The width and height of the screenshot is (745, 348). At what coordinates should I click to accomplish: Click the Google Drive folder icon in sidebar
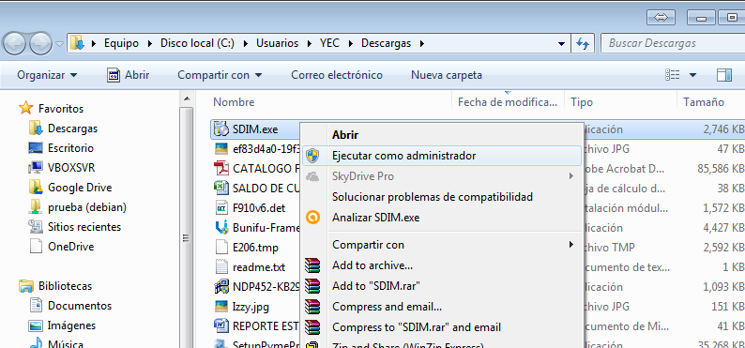[x=36, y=188]
